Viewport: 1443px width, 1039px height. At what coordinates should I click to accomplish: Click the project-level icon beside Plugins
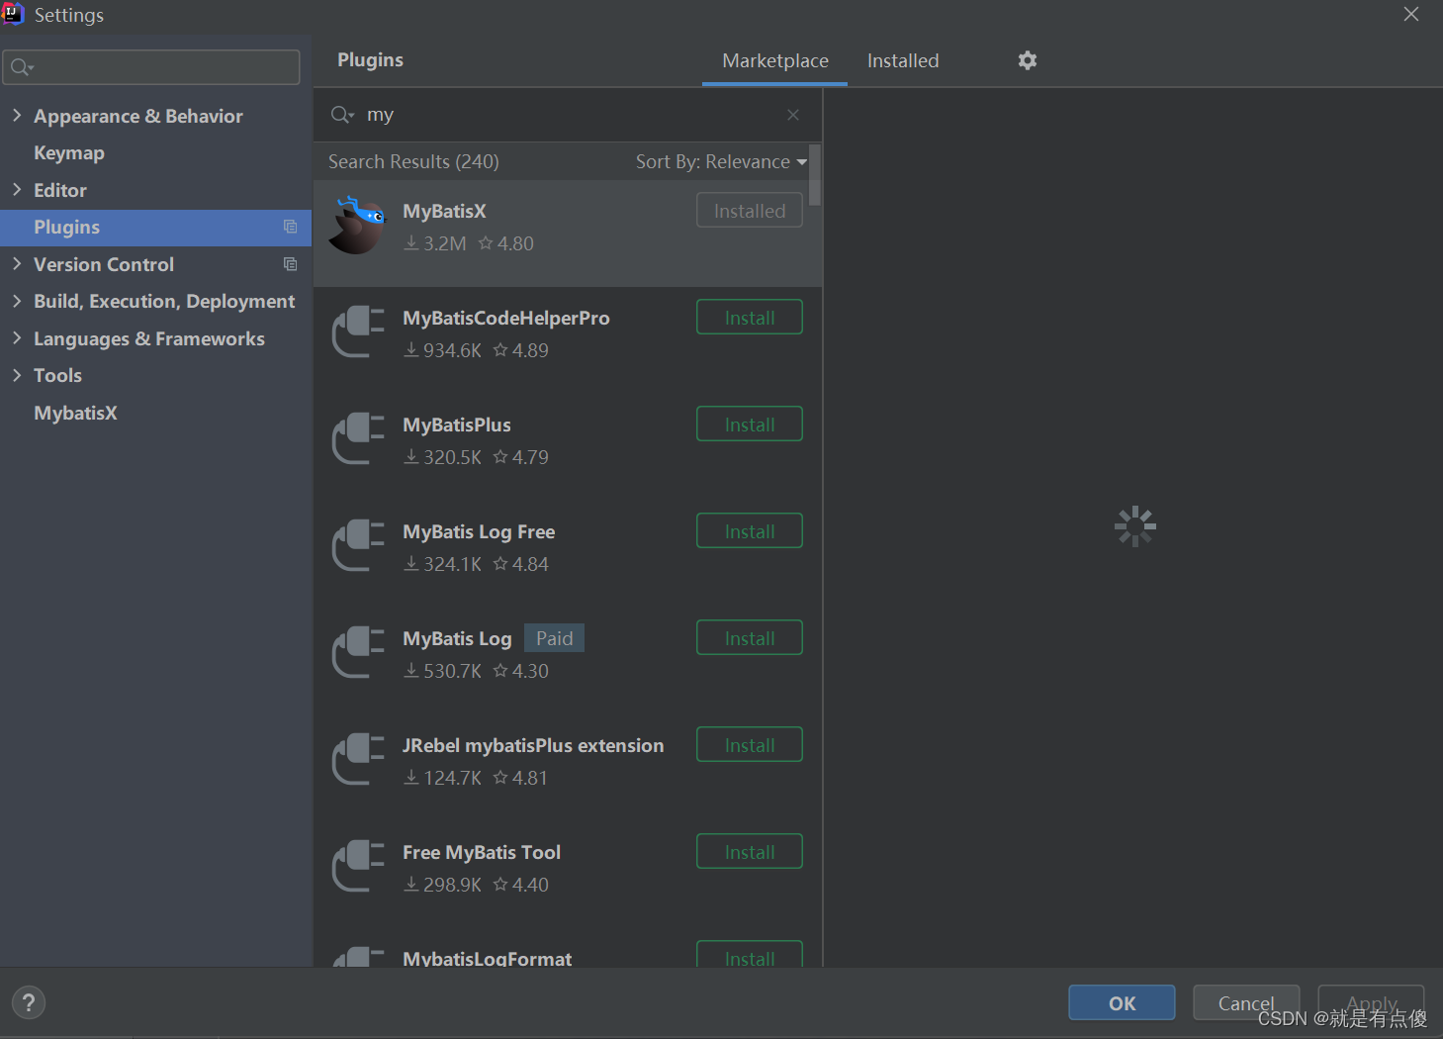(290, 227)
